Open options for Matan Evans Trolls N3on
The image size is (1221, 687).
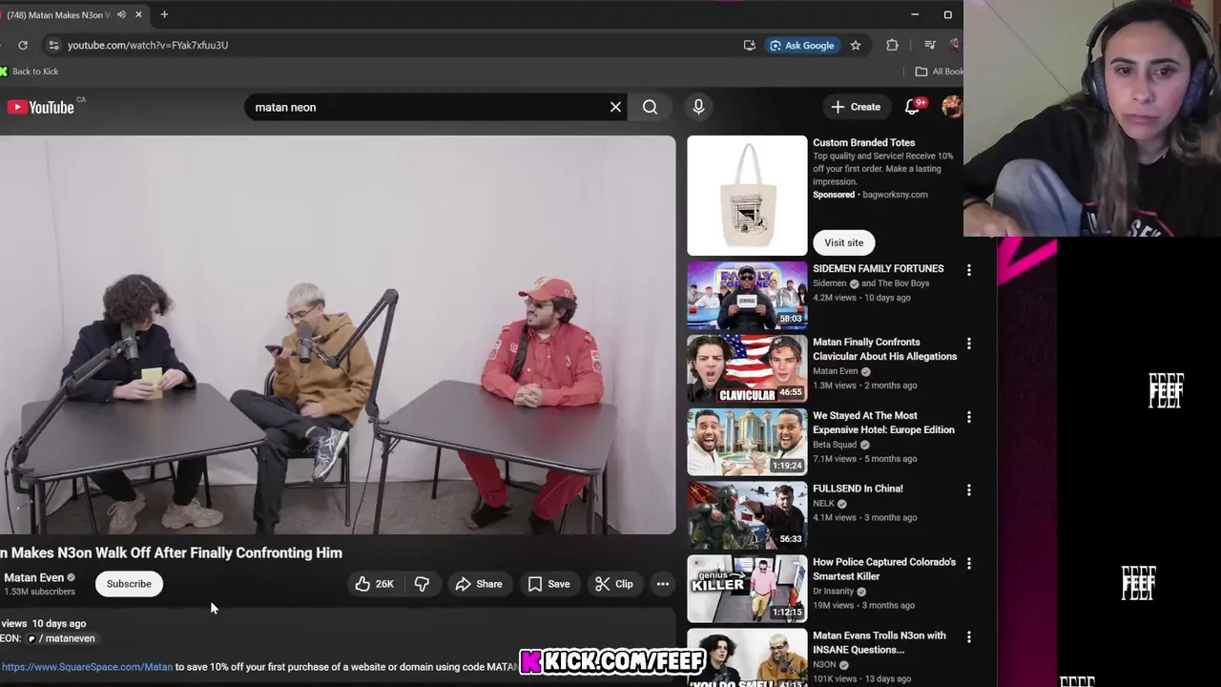(969, 636)
